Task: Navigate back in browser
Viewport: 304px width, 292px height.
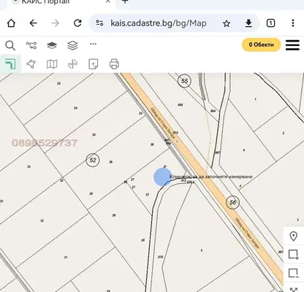Action: (x=33, y=23)
